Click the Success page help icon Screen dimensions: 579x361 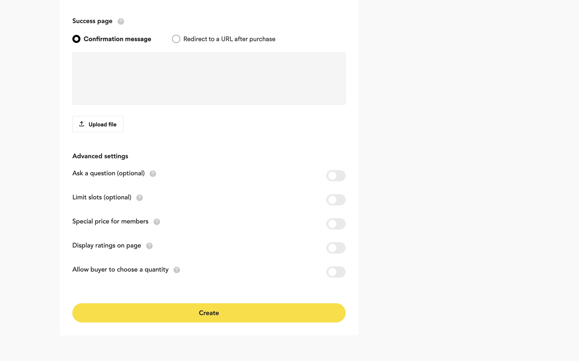(121, 21)
